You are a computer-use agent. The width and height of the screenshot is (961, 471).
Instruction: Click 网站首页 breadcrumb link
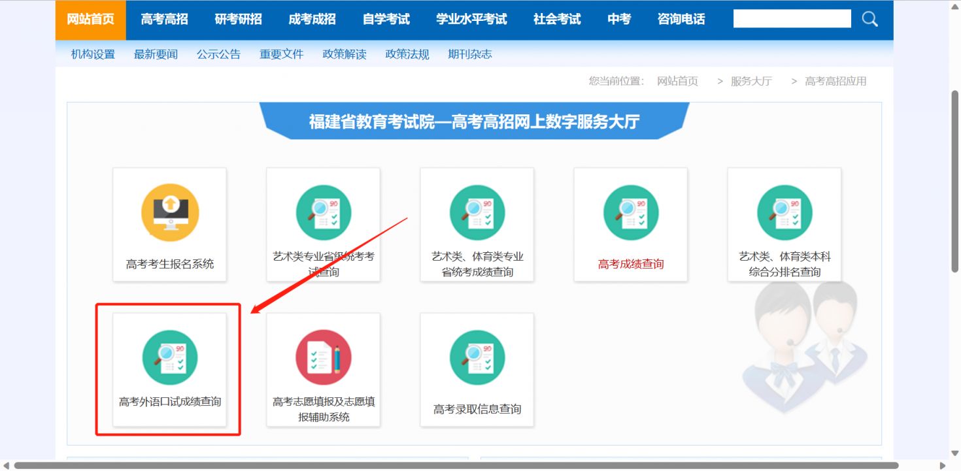point(677,81)
